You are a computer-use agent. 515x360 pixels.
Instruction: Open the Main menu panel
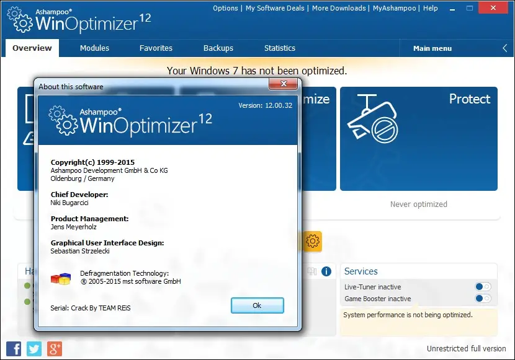pyautogui.click(x=432, y=48)
